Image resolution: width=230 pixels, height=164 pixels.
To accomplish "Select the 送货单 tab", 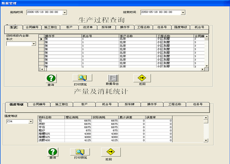I will pos(88,27).
